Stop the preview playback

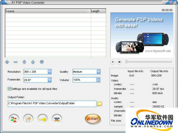119,62
